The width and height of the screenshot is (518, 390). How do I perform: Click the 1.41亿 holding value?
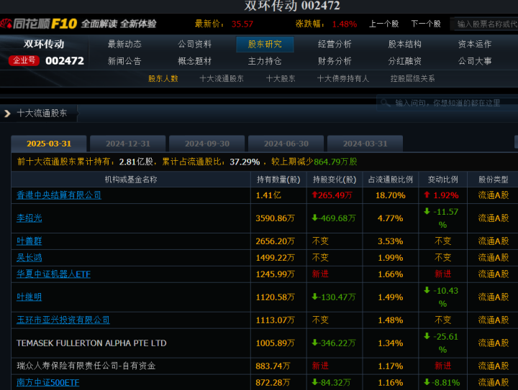click(x=268, y=195)
